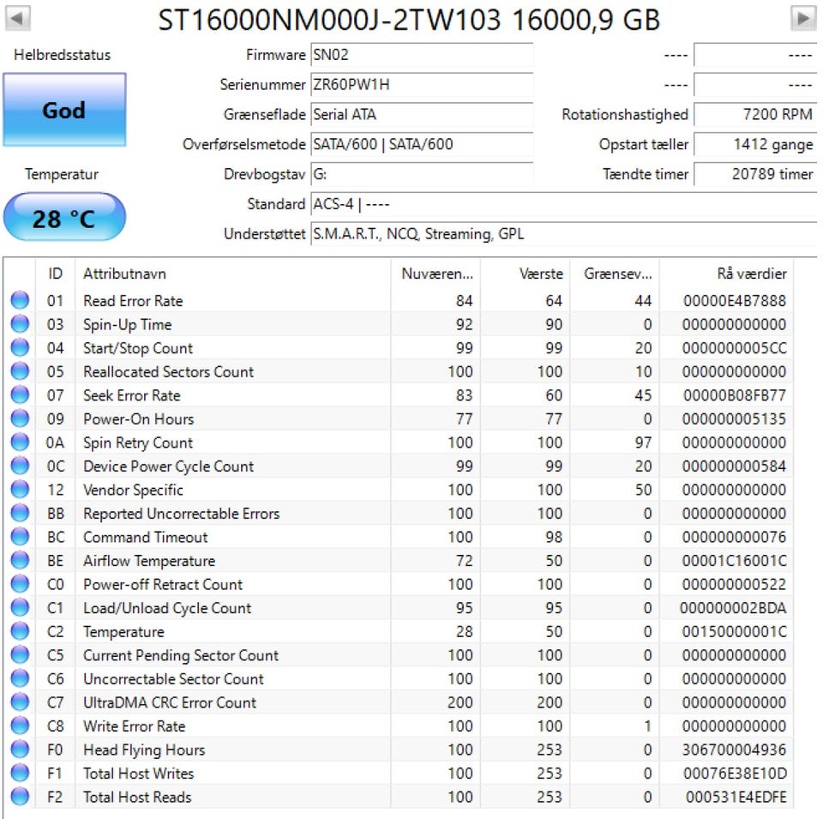The width and height of the screenshot is (823, 819).
Task: Click the status icon for Read Error Rate
Action: coord(20,301)
